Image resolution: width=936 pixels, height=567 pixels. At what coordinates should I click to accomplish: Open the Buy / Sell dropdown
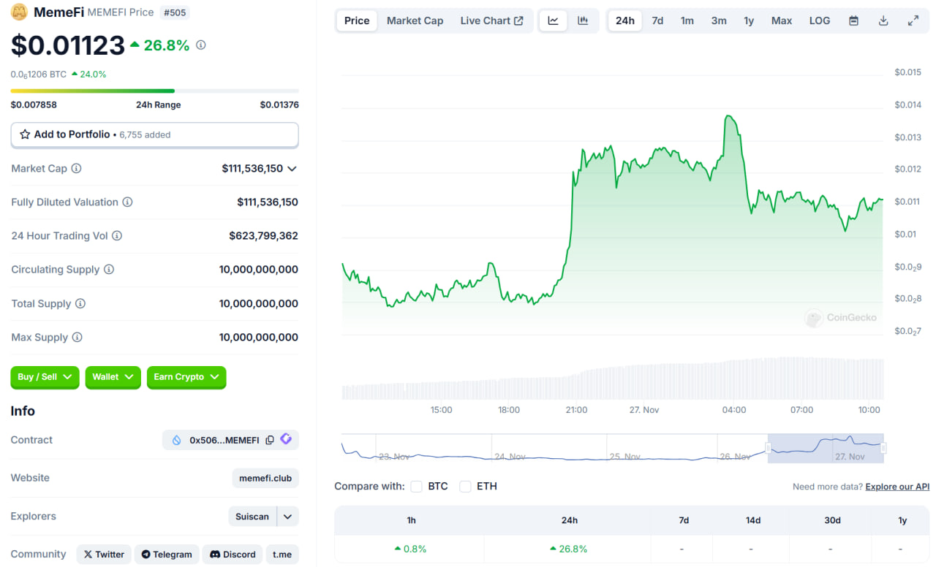(x=45, y=377)
